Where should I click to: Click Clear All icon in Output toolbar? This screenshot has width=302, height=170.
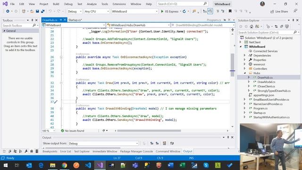pos(164,143)
